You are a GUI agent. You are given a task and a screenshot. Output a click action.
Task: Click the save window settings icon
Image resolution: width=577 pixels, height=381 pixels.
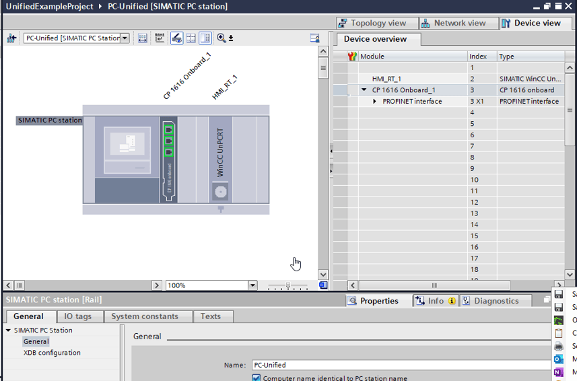tap(314, 38)
